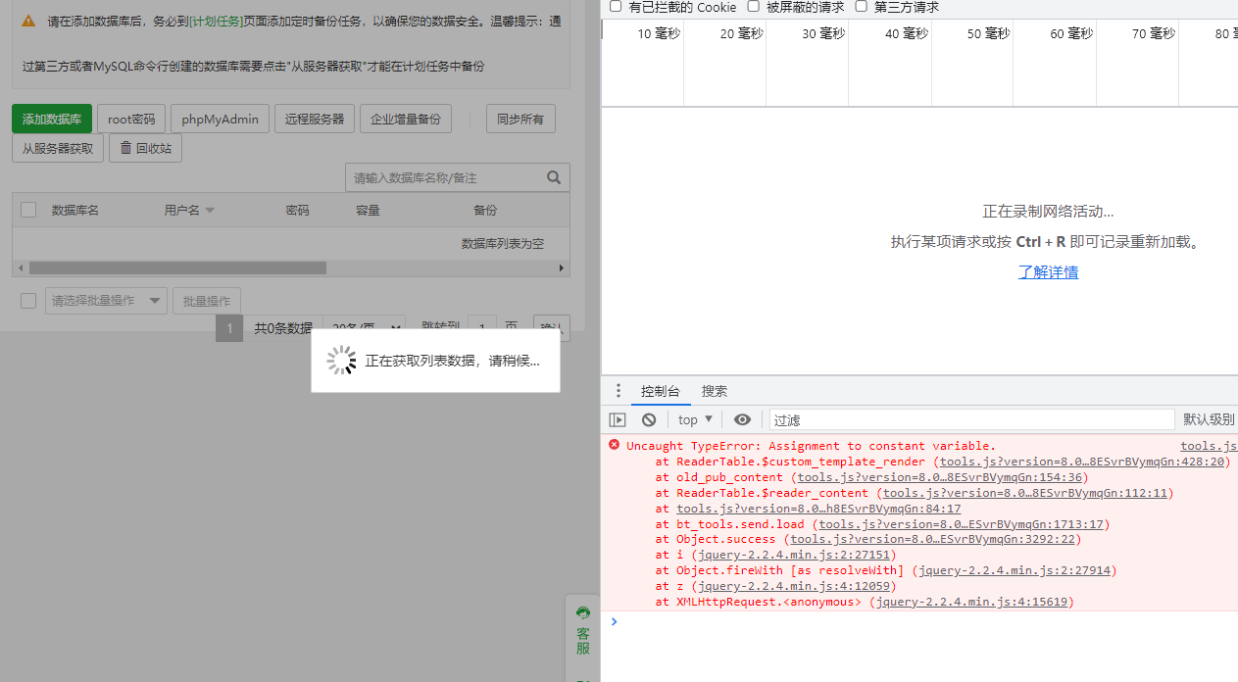This screenshot has width=1238, height=682.
Task: Click the 容量 column header
Action: (x=368, y=210)
